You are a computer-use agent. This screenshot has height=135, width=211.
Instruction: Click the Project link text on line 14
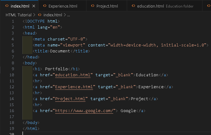tap(139, 99)
